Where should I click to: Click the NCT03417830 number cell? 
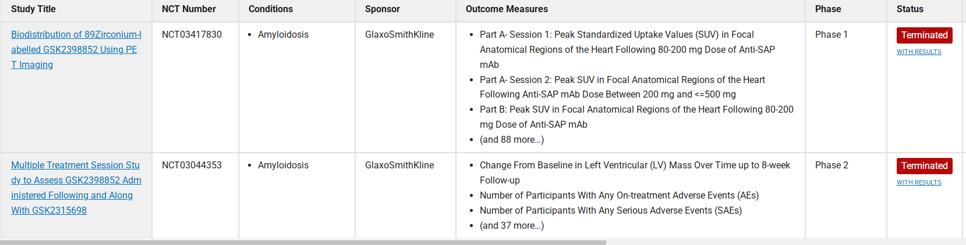(192, 35)
